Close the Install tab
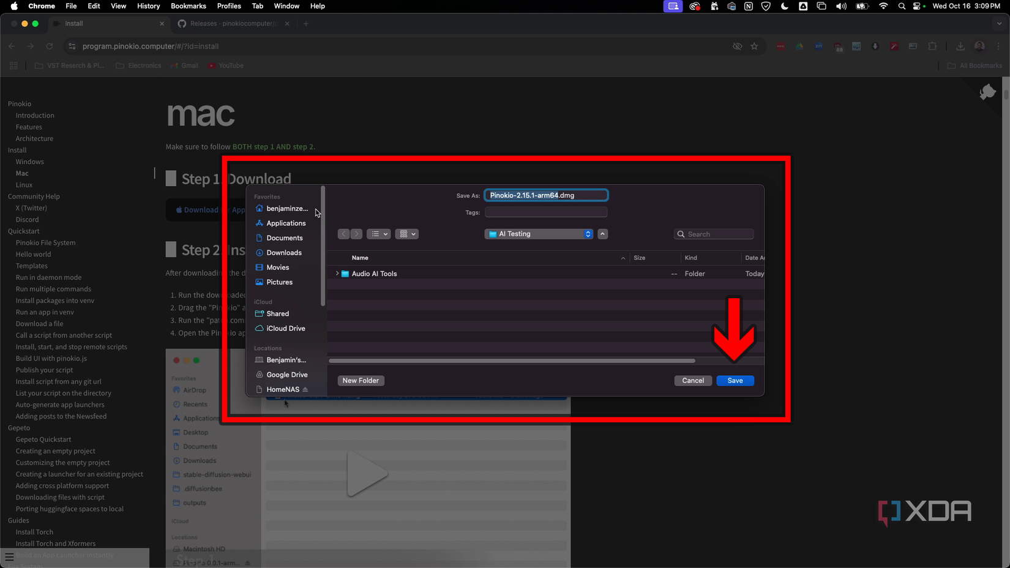This screenshot has width=1010, height=568. 162,24
